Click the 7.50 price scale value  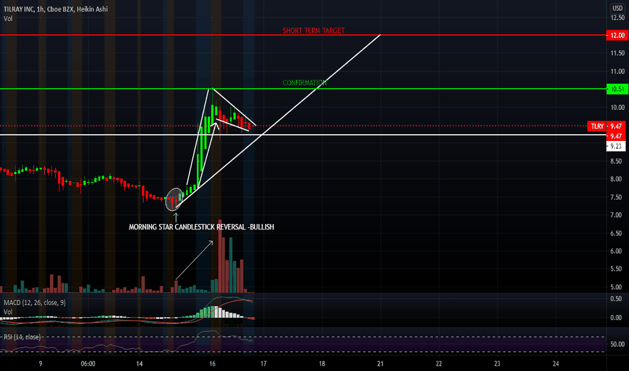click(x=618, y=197)
